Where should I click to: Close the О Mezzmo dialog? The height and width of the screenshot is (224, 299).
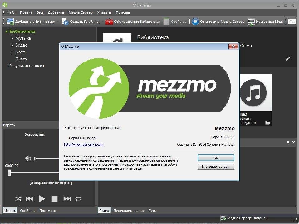click(233, 46)
